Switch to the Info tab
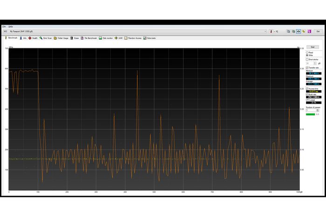326x217 pixels. 23,38
